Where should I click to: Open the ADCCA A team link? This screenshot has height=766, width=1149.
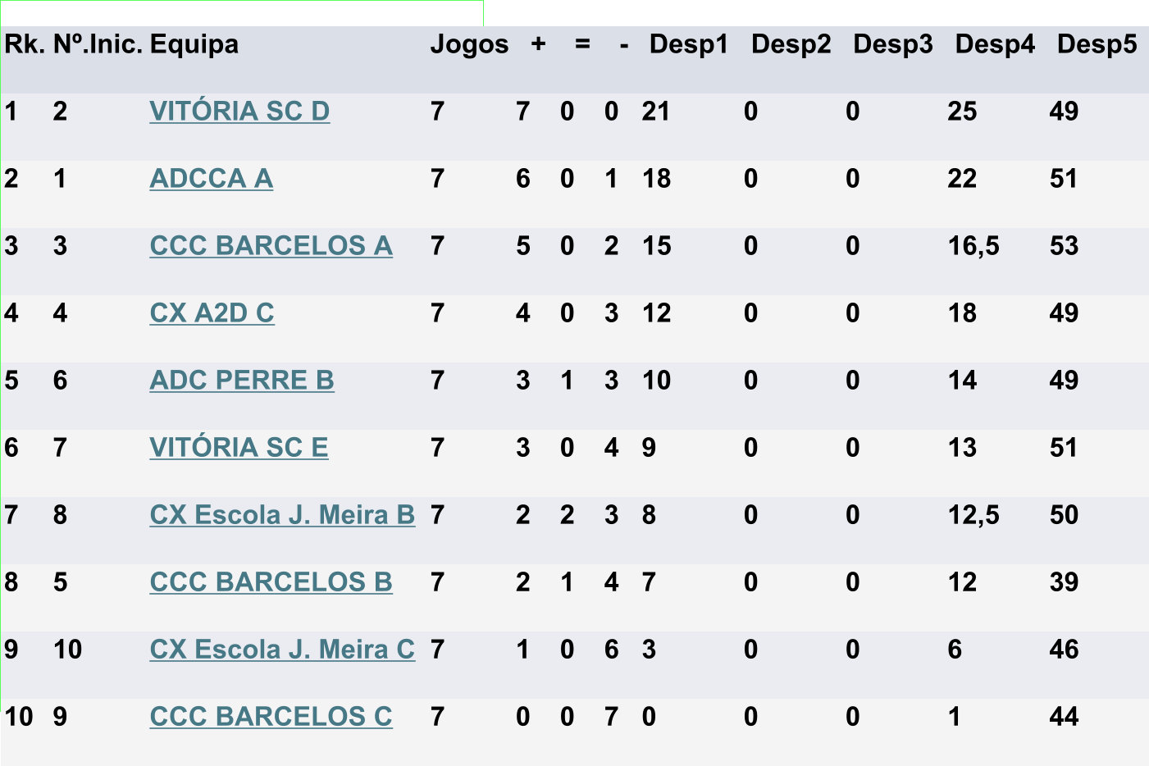coord(211,178)
